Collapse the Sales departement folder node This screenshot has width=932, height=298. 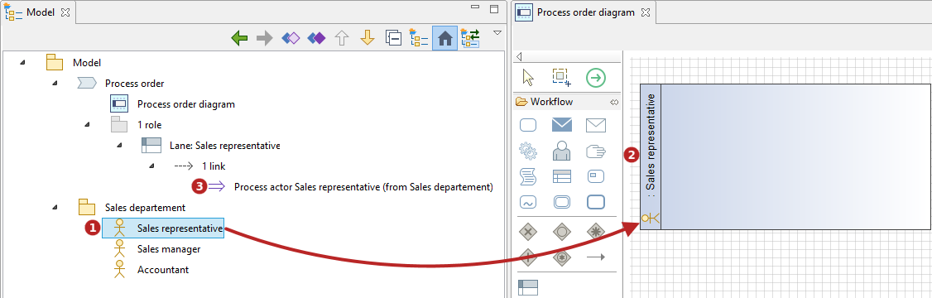(55, 208)
